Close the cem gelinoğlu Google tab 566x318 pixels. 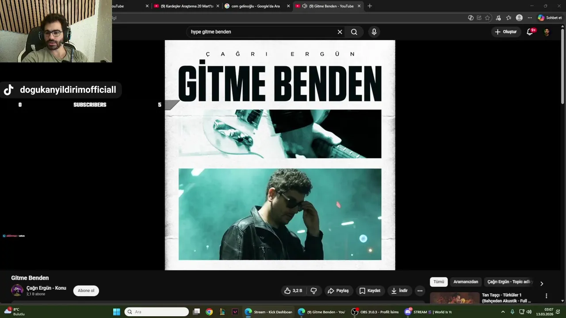288,6
